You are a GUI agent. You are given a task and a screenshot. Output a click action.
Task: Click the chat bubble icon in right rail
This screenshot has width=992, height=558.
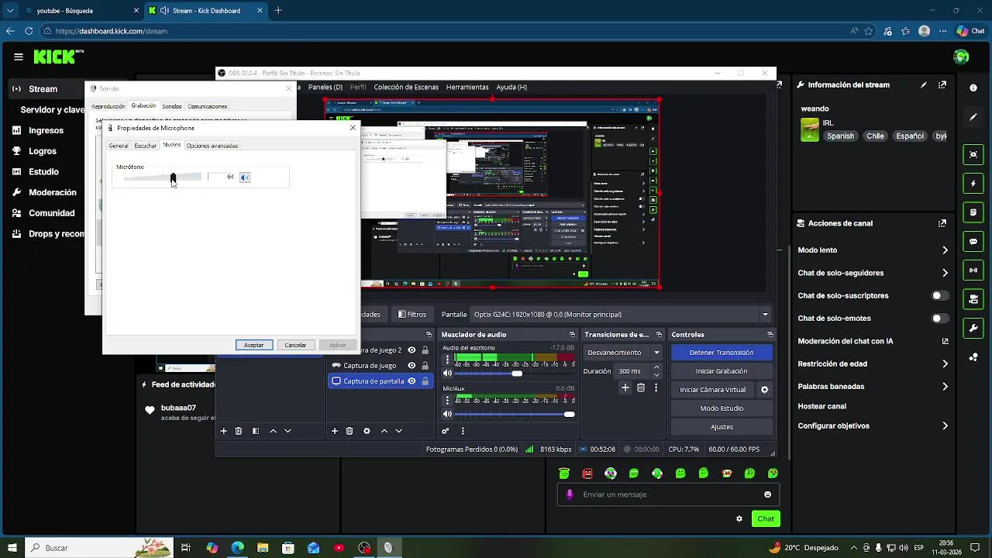973,241
